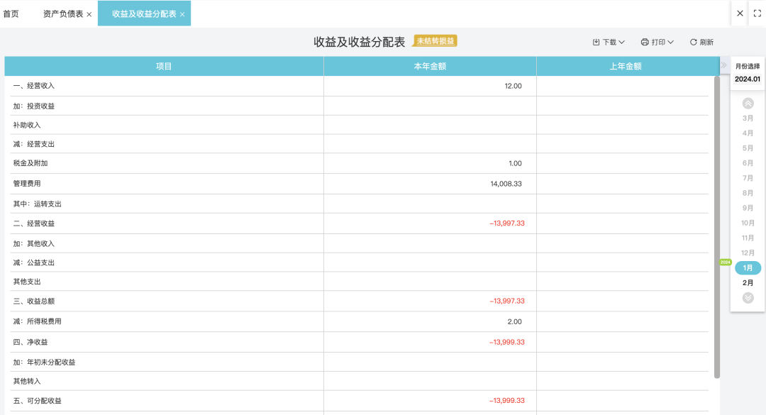
Task: Select 5月 in the month list
Action: (748, 148)
